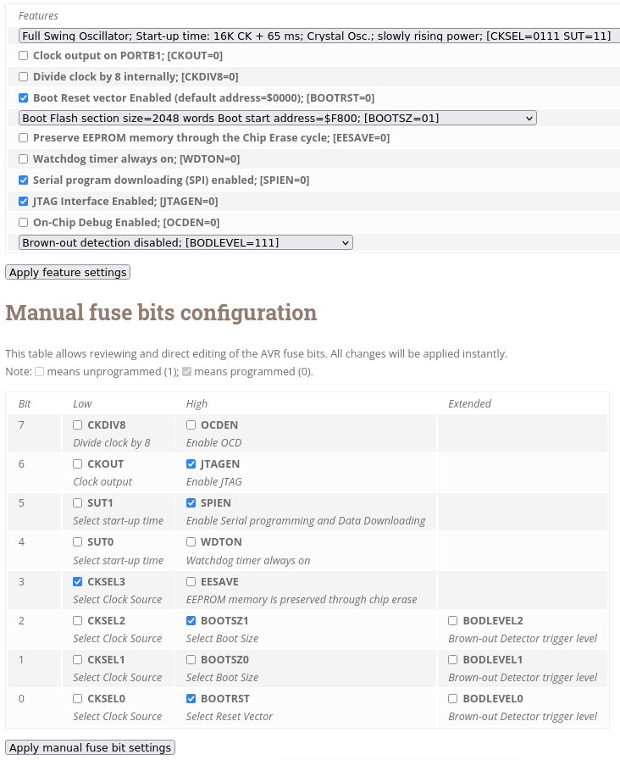Click Apply manual fuse bit settings
This screenshot has height=760, width=620.
tap(90, 748)
